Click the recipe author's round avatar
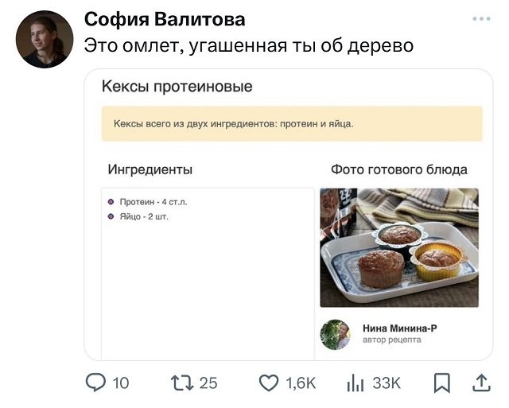Viewport: 509px width, 408px height. [x=336, y=335]
